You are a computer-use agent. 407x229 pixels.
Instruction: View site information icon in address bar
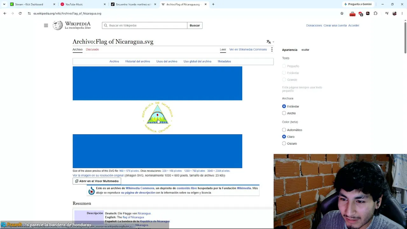click(29, 13)
